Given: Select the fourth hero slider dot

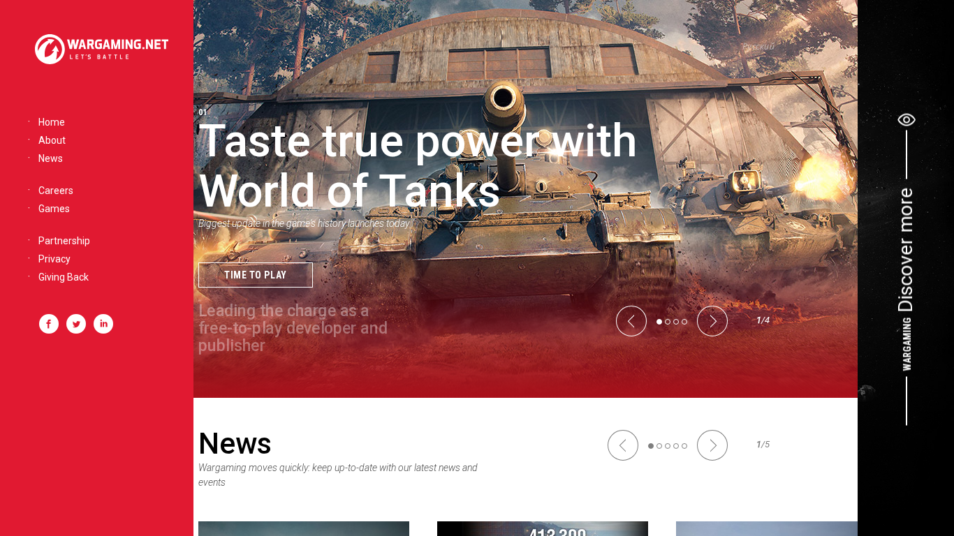Looking at the screenshot, I should 684,322.
